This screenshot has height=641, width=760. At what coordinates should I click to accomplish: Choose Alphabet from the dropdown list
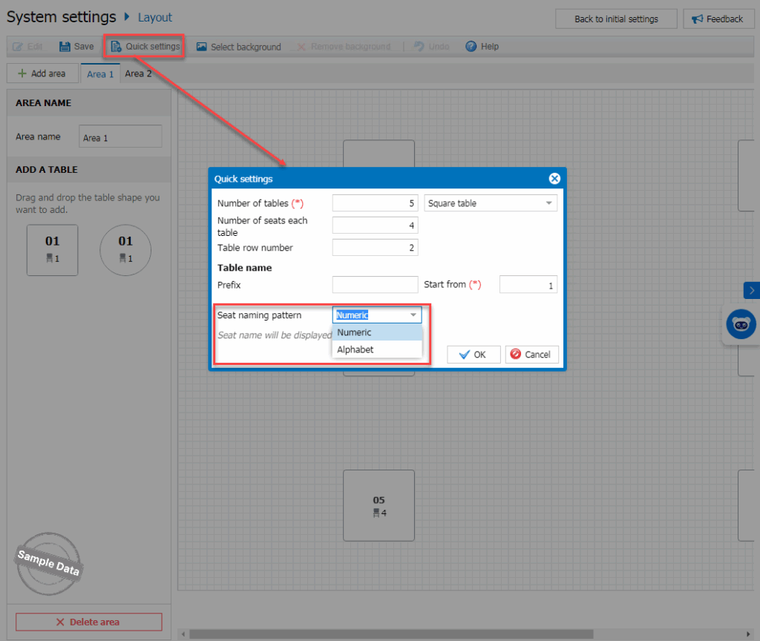click(356, 349)
